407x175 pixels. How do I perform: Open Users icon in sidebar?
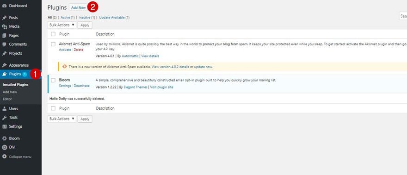[5, 108]
